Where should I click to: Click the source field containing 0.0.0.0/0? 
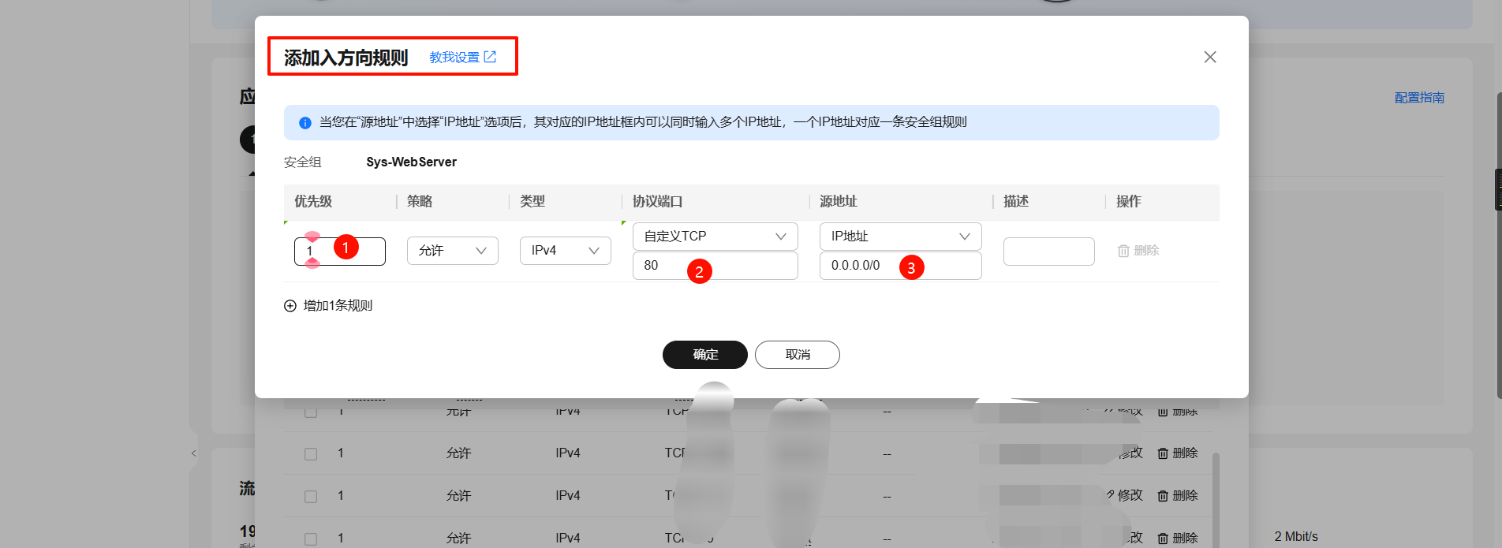901,266
